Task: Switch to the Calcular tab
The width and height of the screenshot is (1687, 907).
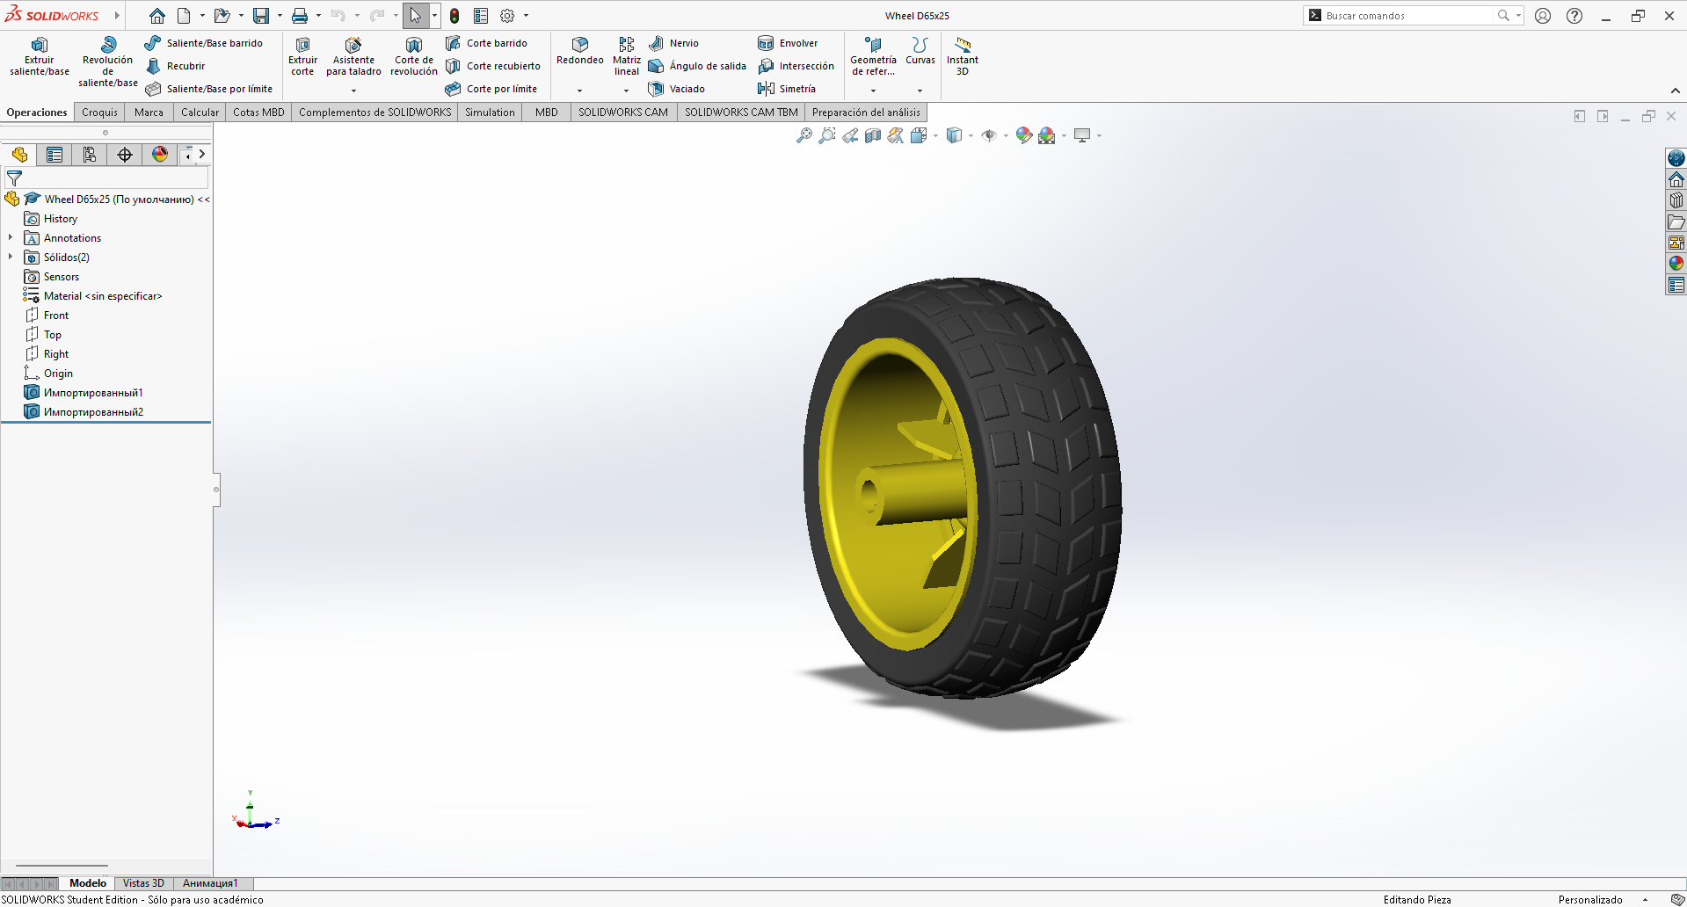Action: pyautogui.click(x=200, y=112)
